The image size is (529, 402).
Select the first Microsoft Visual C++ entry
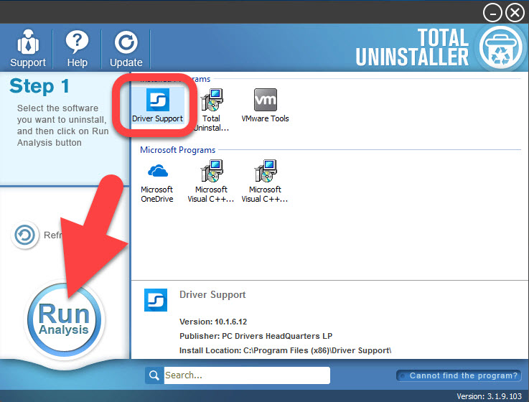211,181
